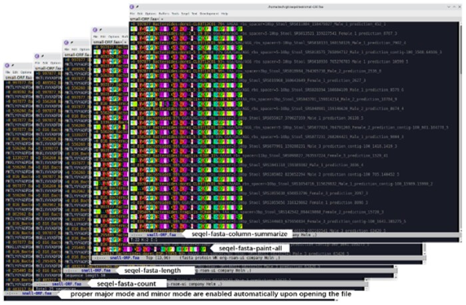Open the File menu in the frontmost window
Viewport: 466px width, 305px height.
[132, 14]
